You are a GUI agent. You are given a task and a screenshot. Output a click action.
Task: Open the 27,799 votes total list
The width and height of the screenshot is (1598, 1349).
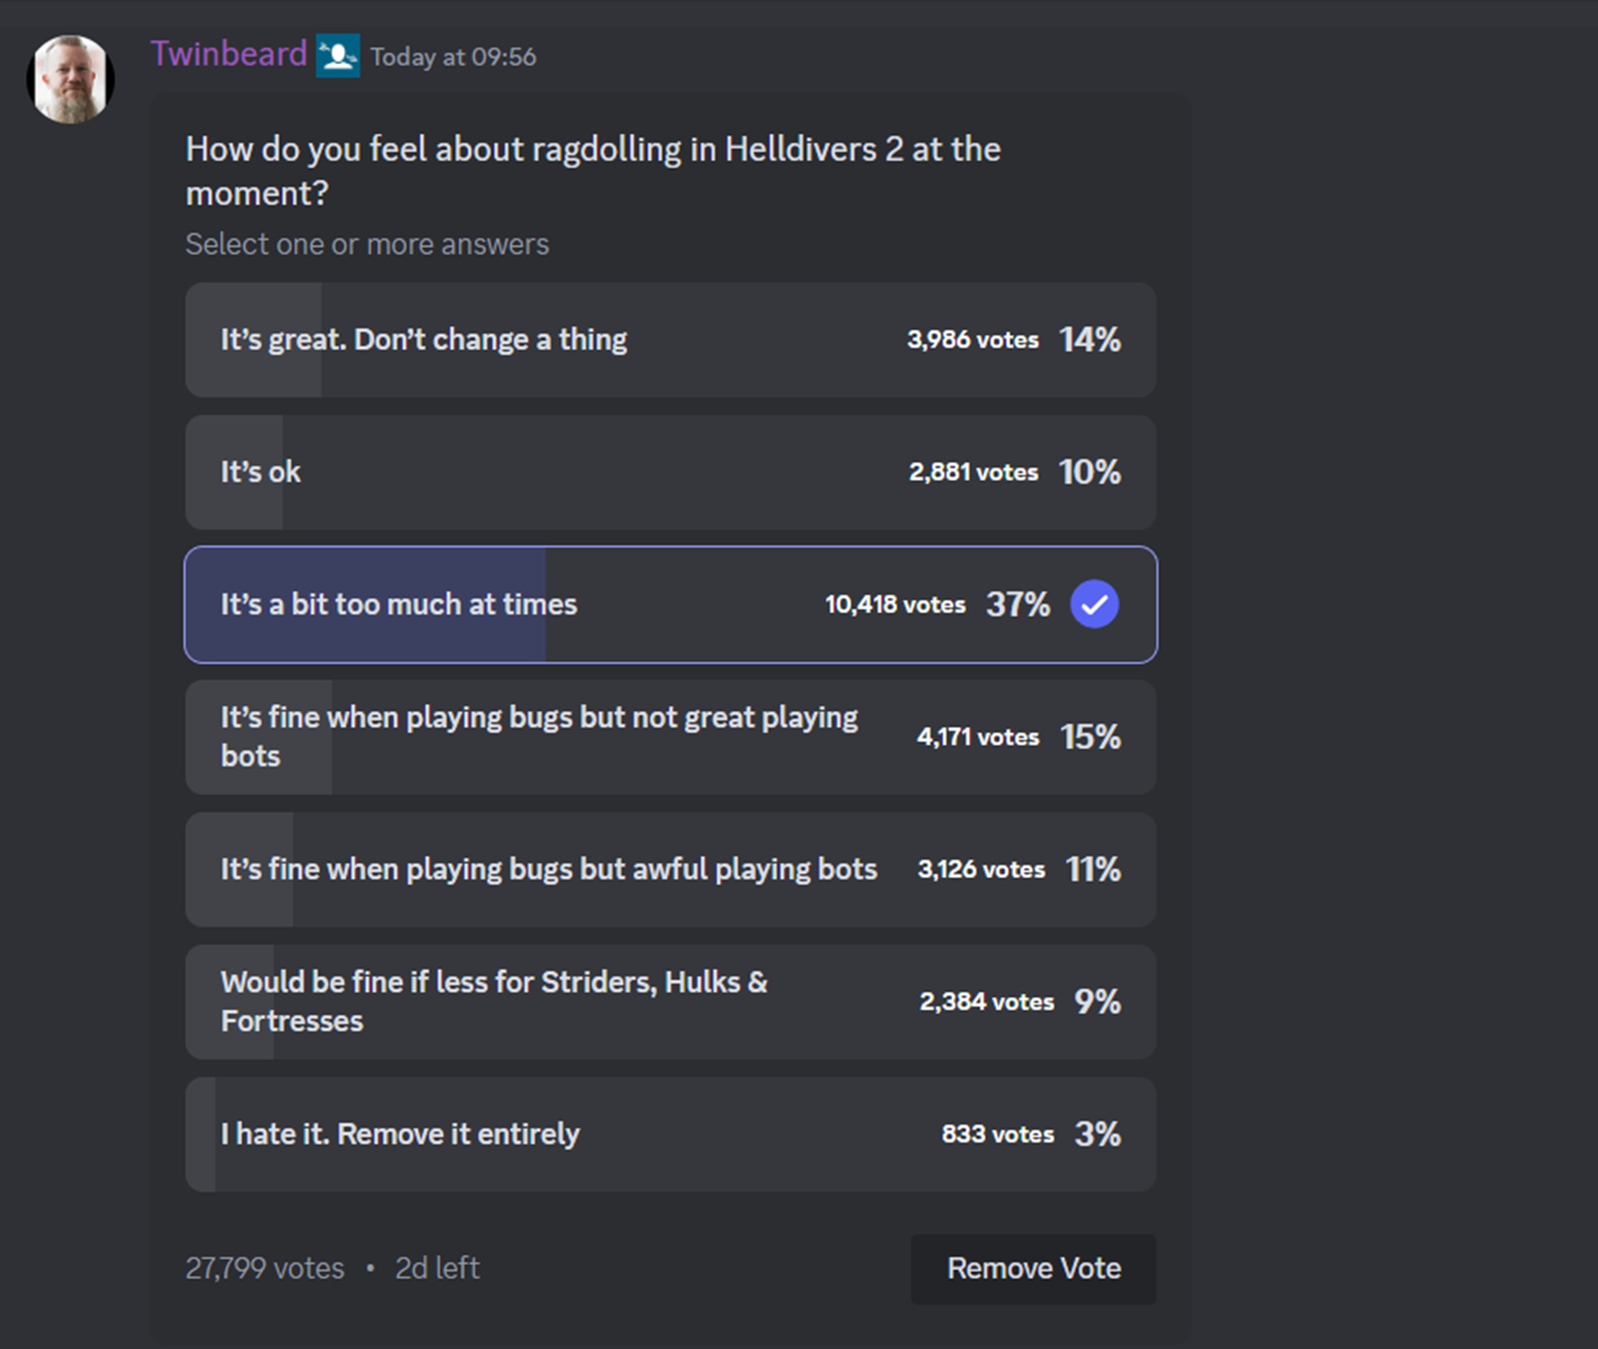point(265,1268)
